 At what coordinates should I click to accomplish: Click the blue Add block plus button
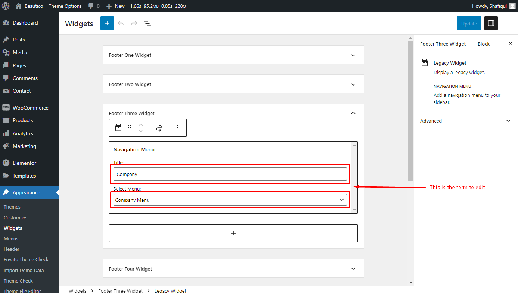point(107,23)
